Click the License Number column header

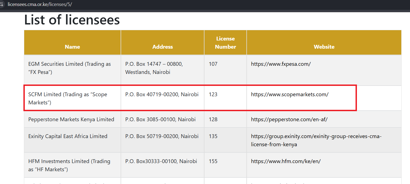225,43
